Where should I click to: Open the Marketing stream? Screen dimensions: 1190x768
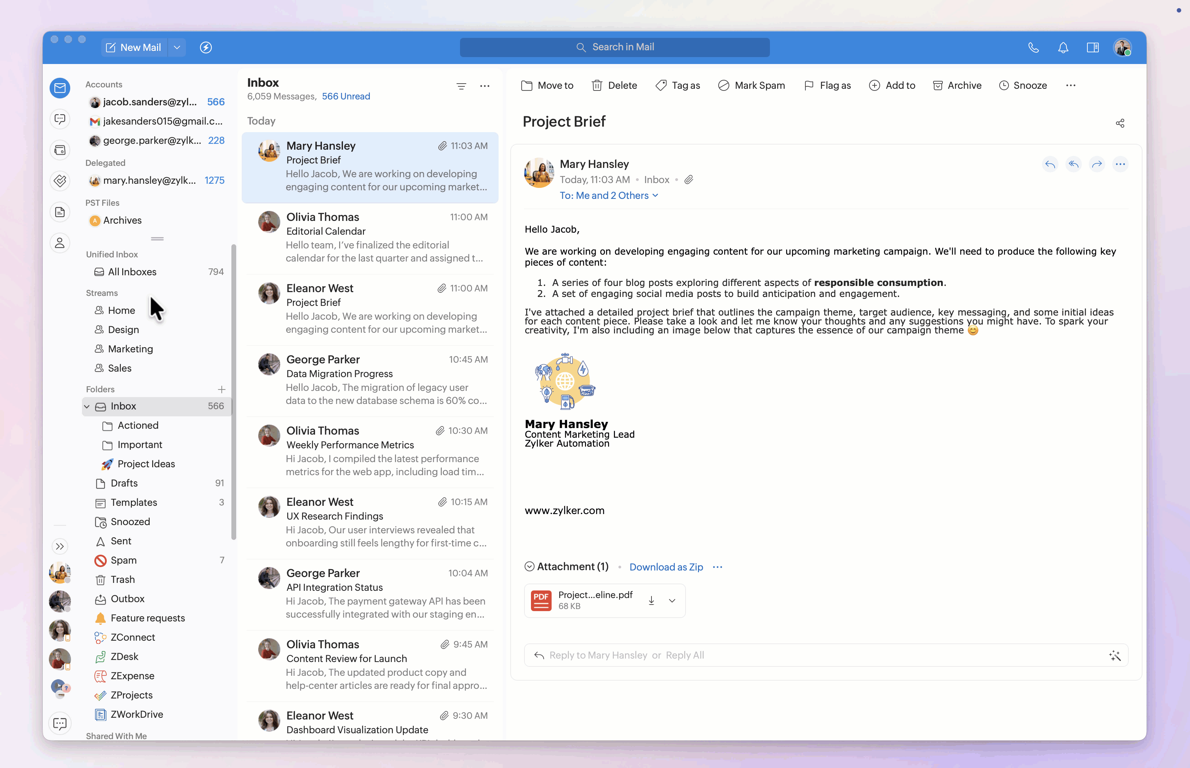point(130,349)
